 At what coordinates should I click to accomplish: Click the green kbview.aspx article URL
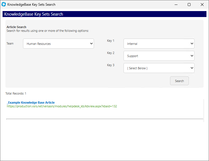[x=62, y=106]
